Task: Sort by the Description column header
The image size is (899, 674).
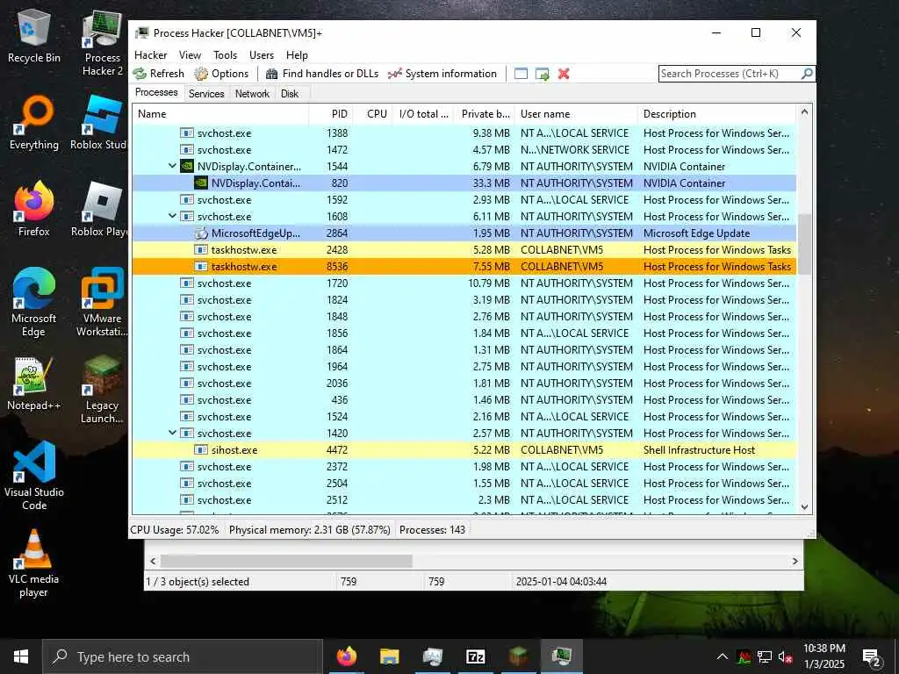Action: click(x=716, y=113)
